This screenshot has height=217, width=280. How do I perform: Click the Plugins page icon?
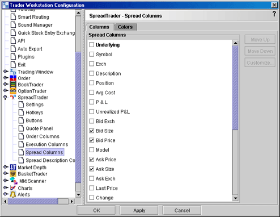click(x=13, y=57)
